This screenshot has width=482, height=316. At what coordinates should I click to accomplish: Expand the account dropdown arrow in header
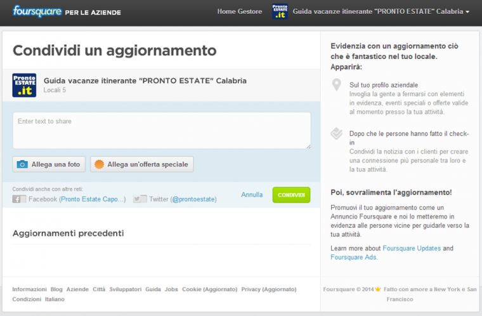467,12
